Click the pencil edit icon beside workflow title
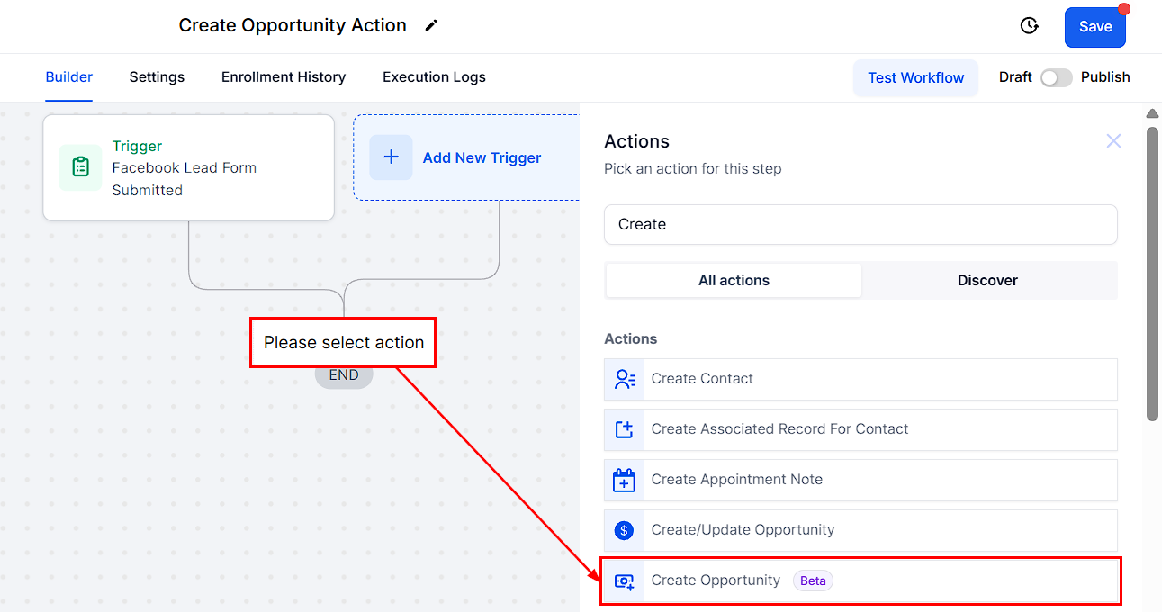 (x=431, y=26)
